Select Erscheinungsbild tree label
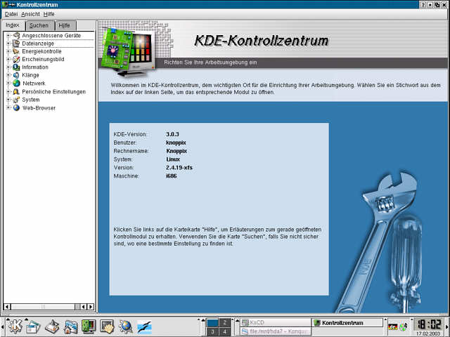Screen dimensions: 450x337 (x=43, y=59)
